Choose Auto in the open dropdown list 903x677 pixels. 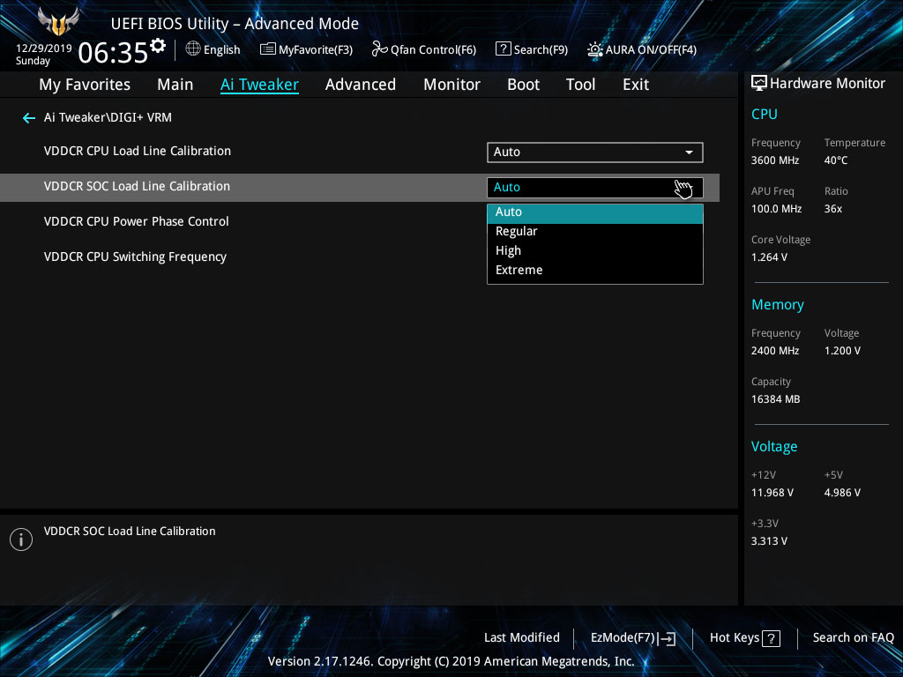pos(595,212)
